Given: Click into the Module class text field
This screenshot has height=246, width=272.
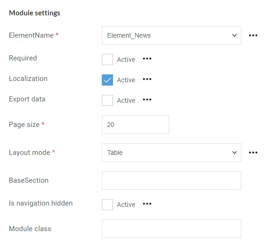Looking at the screenshot, I should [172, 229].
